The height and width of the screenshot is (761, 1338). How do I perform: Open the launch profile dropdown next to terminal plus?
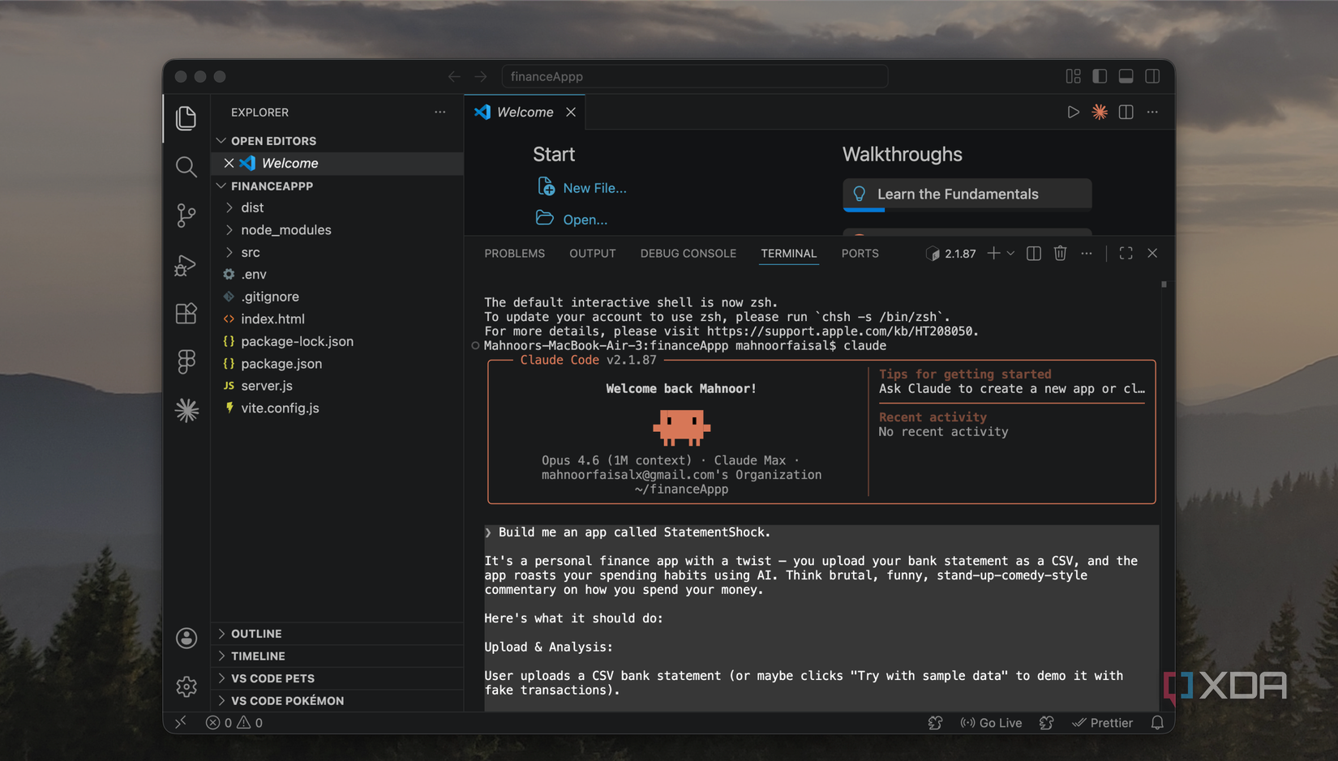pos(1010,253)
